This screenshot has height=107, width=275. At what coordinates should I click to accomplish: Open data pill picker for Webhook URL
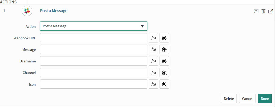(x=164, y=38)
